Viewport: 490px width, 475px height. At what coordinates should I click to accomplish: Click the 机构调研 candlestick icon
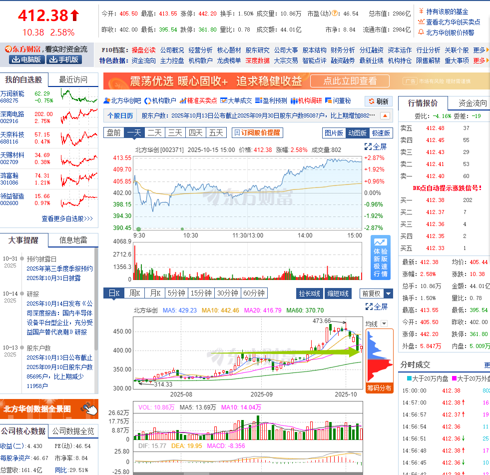294,101
